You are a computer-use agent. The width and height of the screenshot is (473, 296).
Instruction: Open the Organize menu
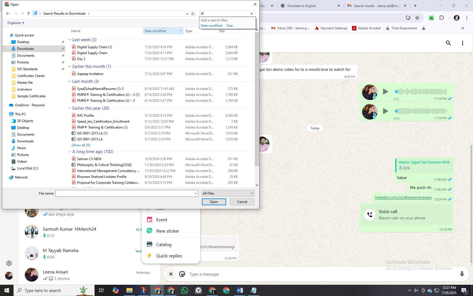pyautogui.click(x=16, y=23)
